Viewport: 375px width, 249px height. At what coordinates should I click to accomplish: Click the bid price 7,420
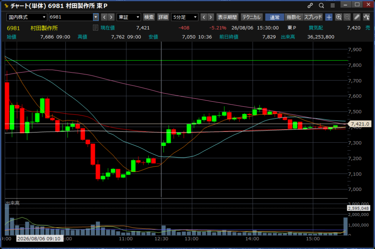click(353, 28)
